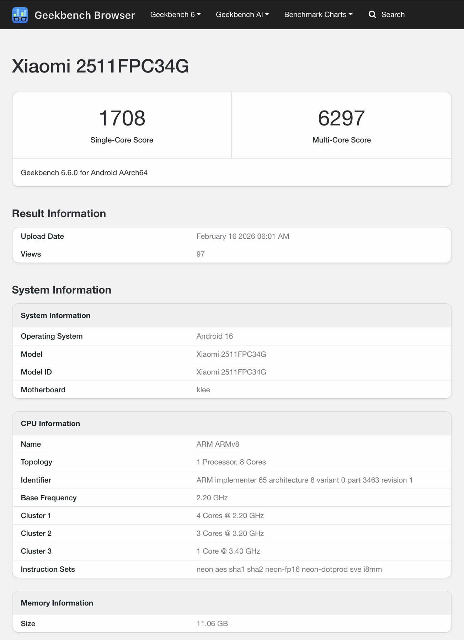Viewport: 464px width, 640px height.
Task: Select the motherboard value klee
Action: click(x=203, y=390)
